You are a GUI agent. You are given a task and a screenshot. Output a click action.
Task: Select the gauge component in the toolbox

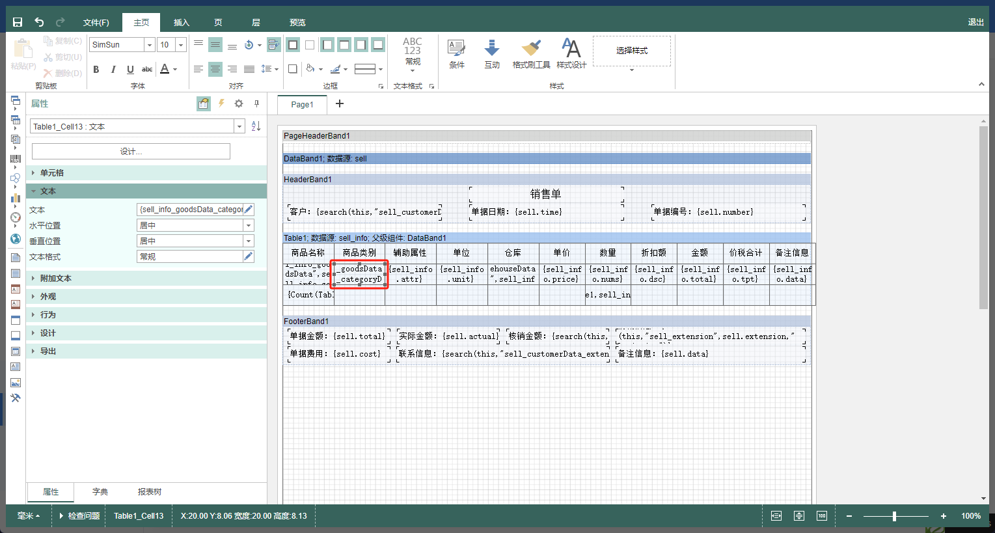click(x=16, y=217)
